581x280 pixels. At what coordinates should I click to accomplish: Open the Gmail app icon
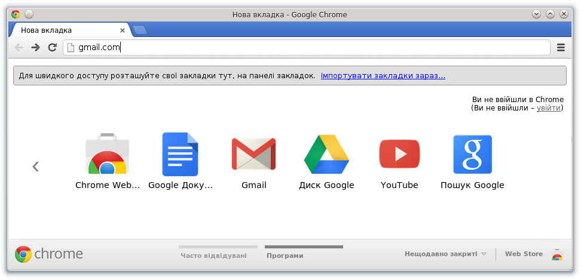[253, 154]
